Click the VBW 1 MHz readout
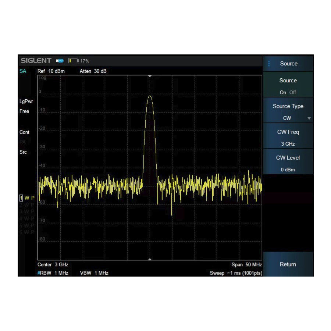The height and width of the screenshot is (331, 331). click(x=94, y=273)
